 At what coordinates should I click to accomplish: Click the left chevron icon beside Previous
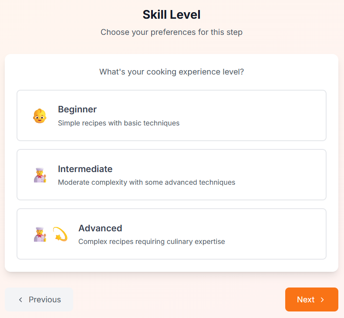pyautogui.click(x=20, y=300)
